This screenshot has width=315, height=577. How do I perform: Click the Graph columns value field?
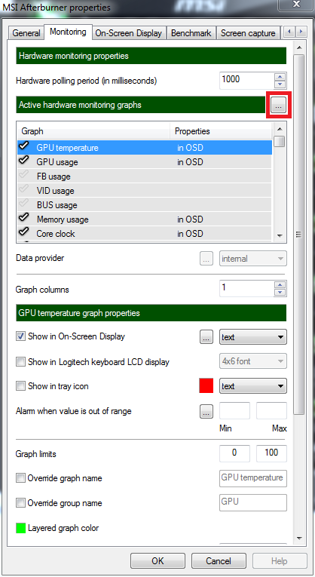click(246, 288)
